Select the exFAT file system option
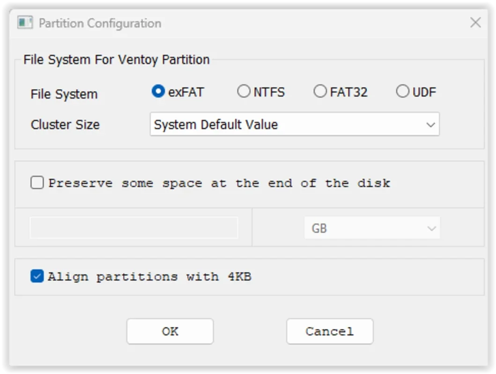 pyautogui.click(x=158, y=92)
